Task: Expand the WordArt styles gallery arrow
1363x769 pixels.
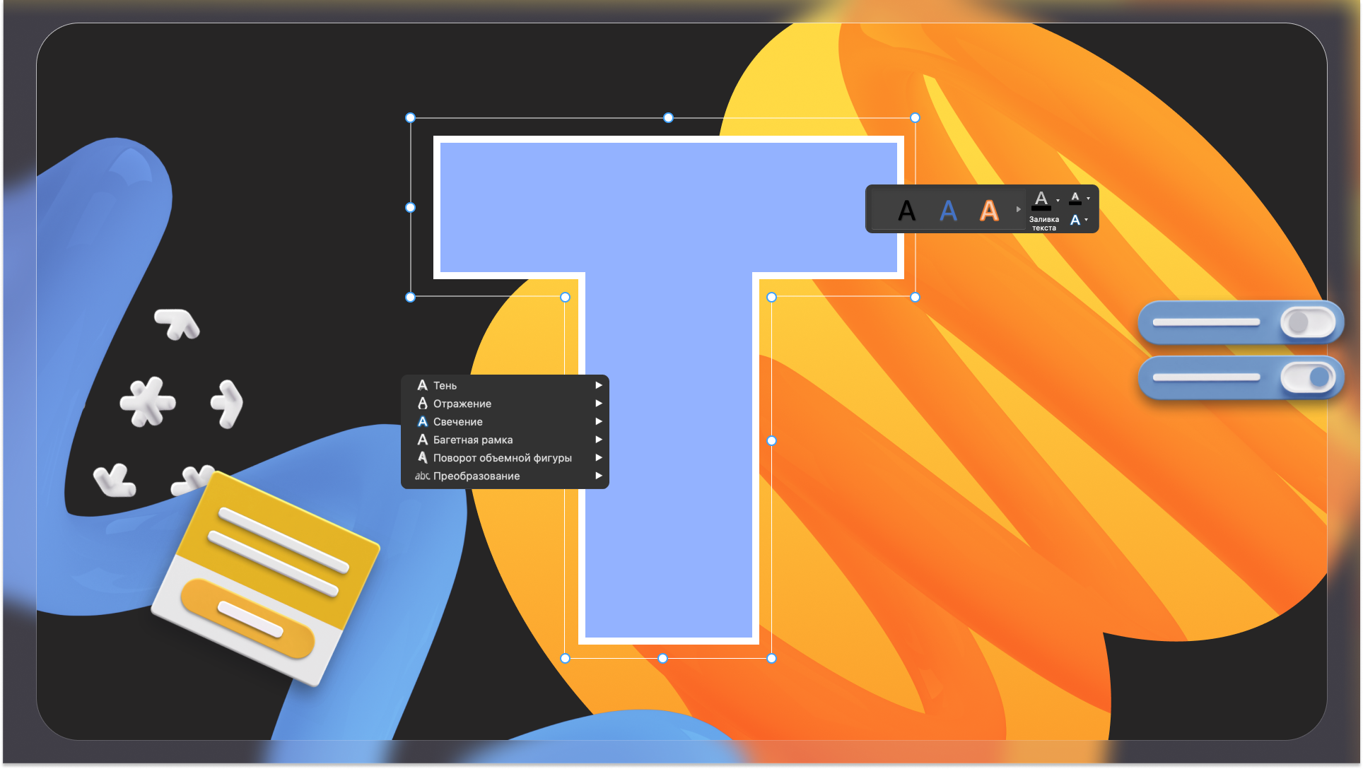Action: pos(1019,210)
